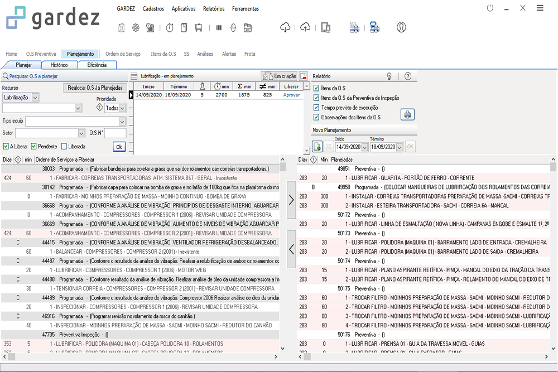Viewport: 558px width, 372px height.
Task: Open the user profile icon
Action: click(x=401, y=27)
